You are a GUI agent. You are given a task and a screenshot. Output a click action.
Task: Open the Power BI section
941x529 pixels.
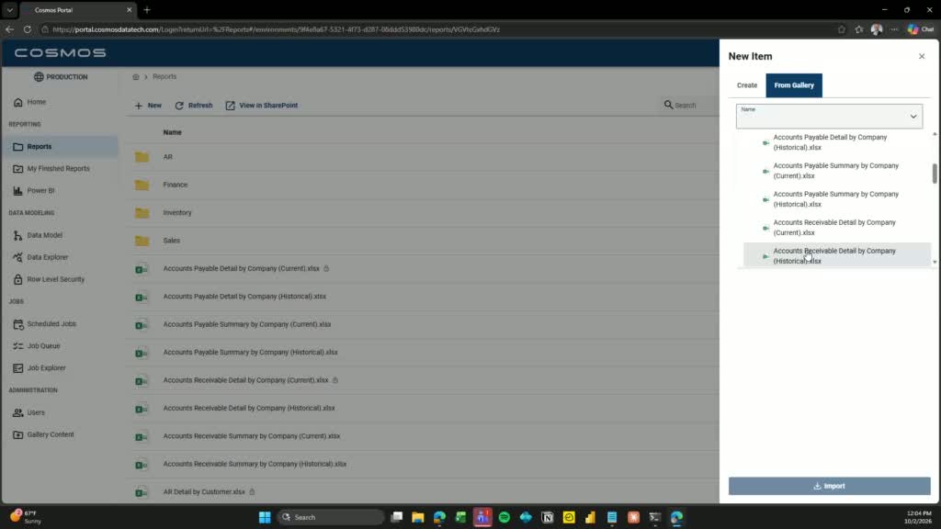click(40, 191)
